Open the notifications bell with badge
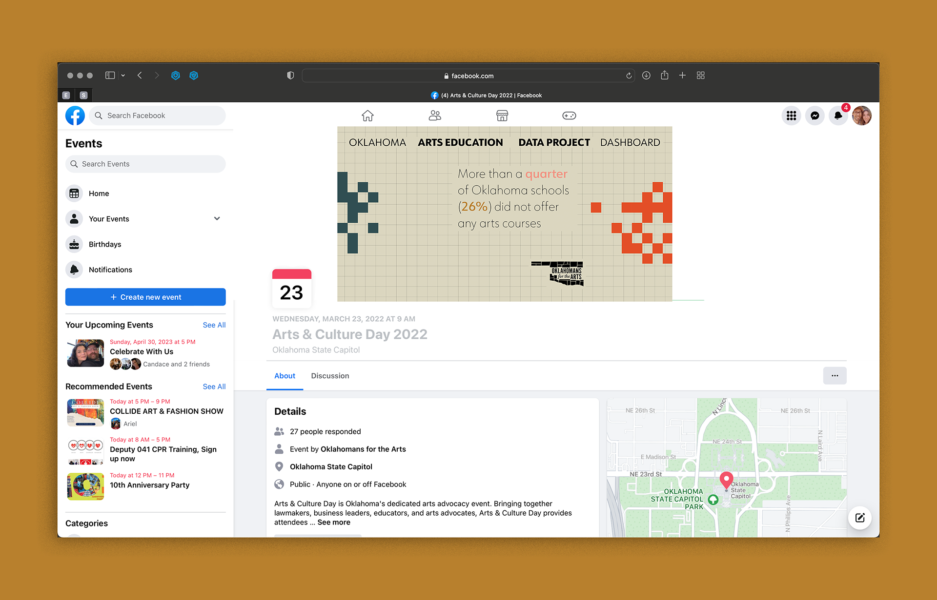The height and width of the screenshot is (600, 937). click(x=838, y=116)
